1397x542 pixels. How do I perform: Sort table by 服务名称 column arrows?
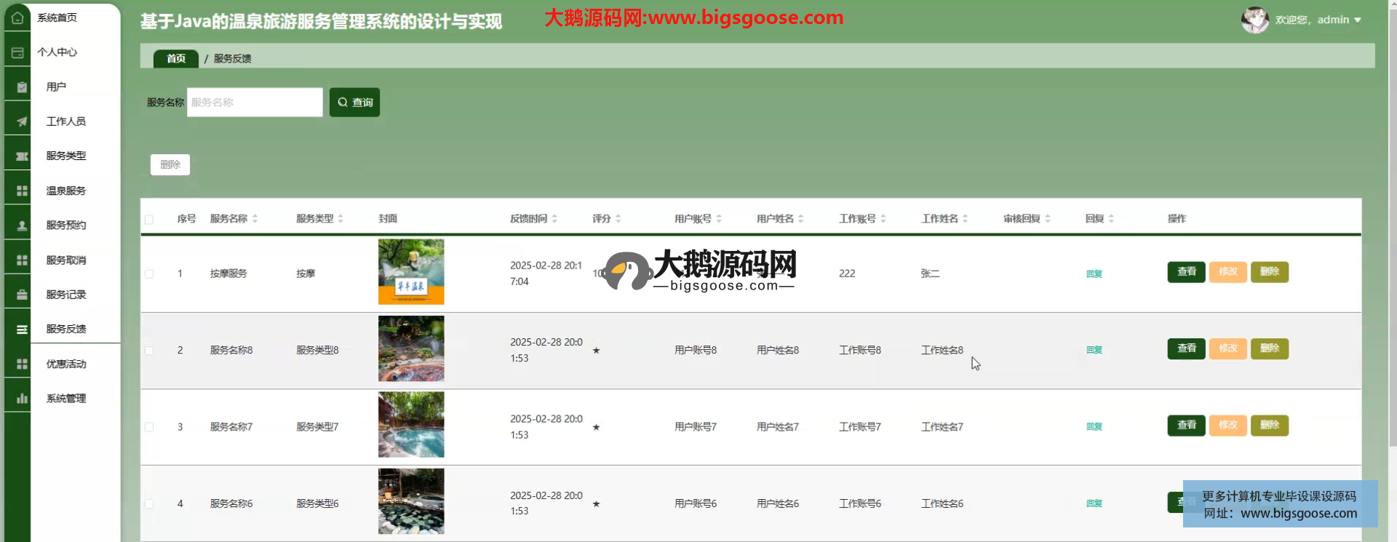point(255,218)
